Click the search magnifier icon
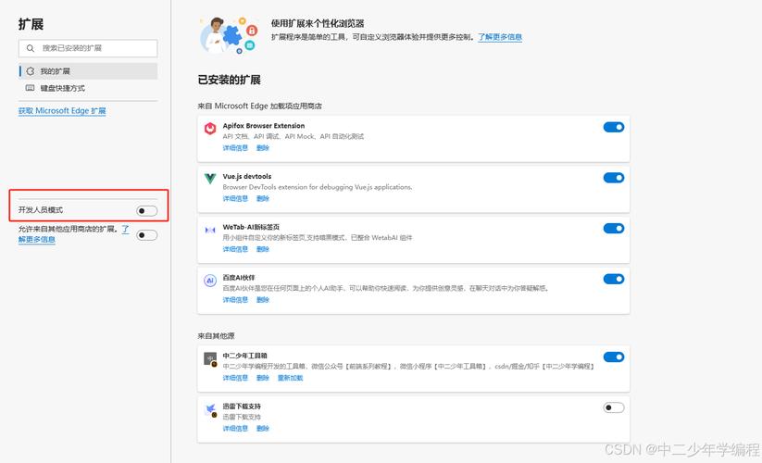Viewport: 762px width, 463px height. click(x=31, y=48)
